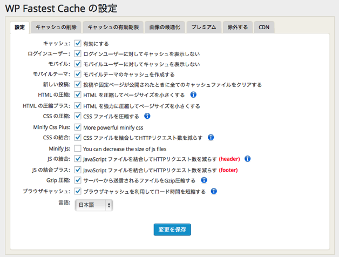Click the '言語:' row label
The height and width of the screenshot is (257, 339).
pyautogui.click(x=64, y=202)
